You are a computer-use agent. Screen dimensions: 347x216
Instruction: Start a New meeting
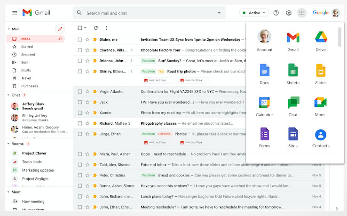point(33,201)
